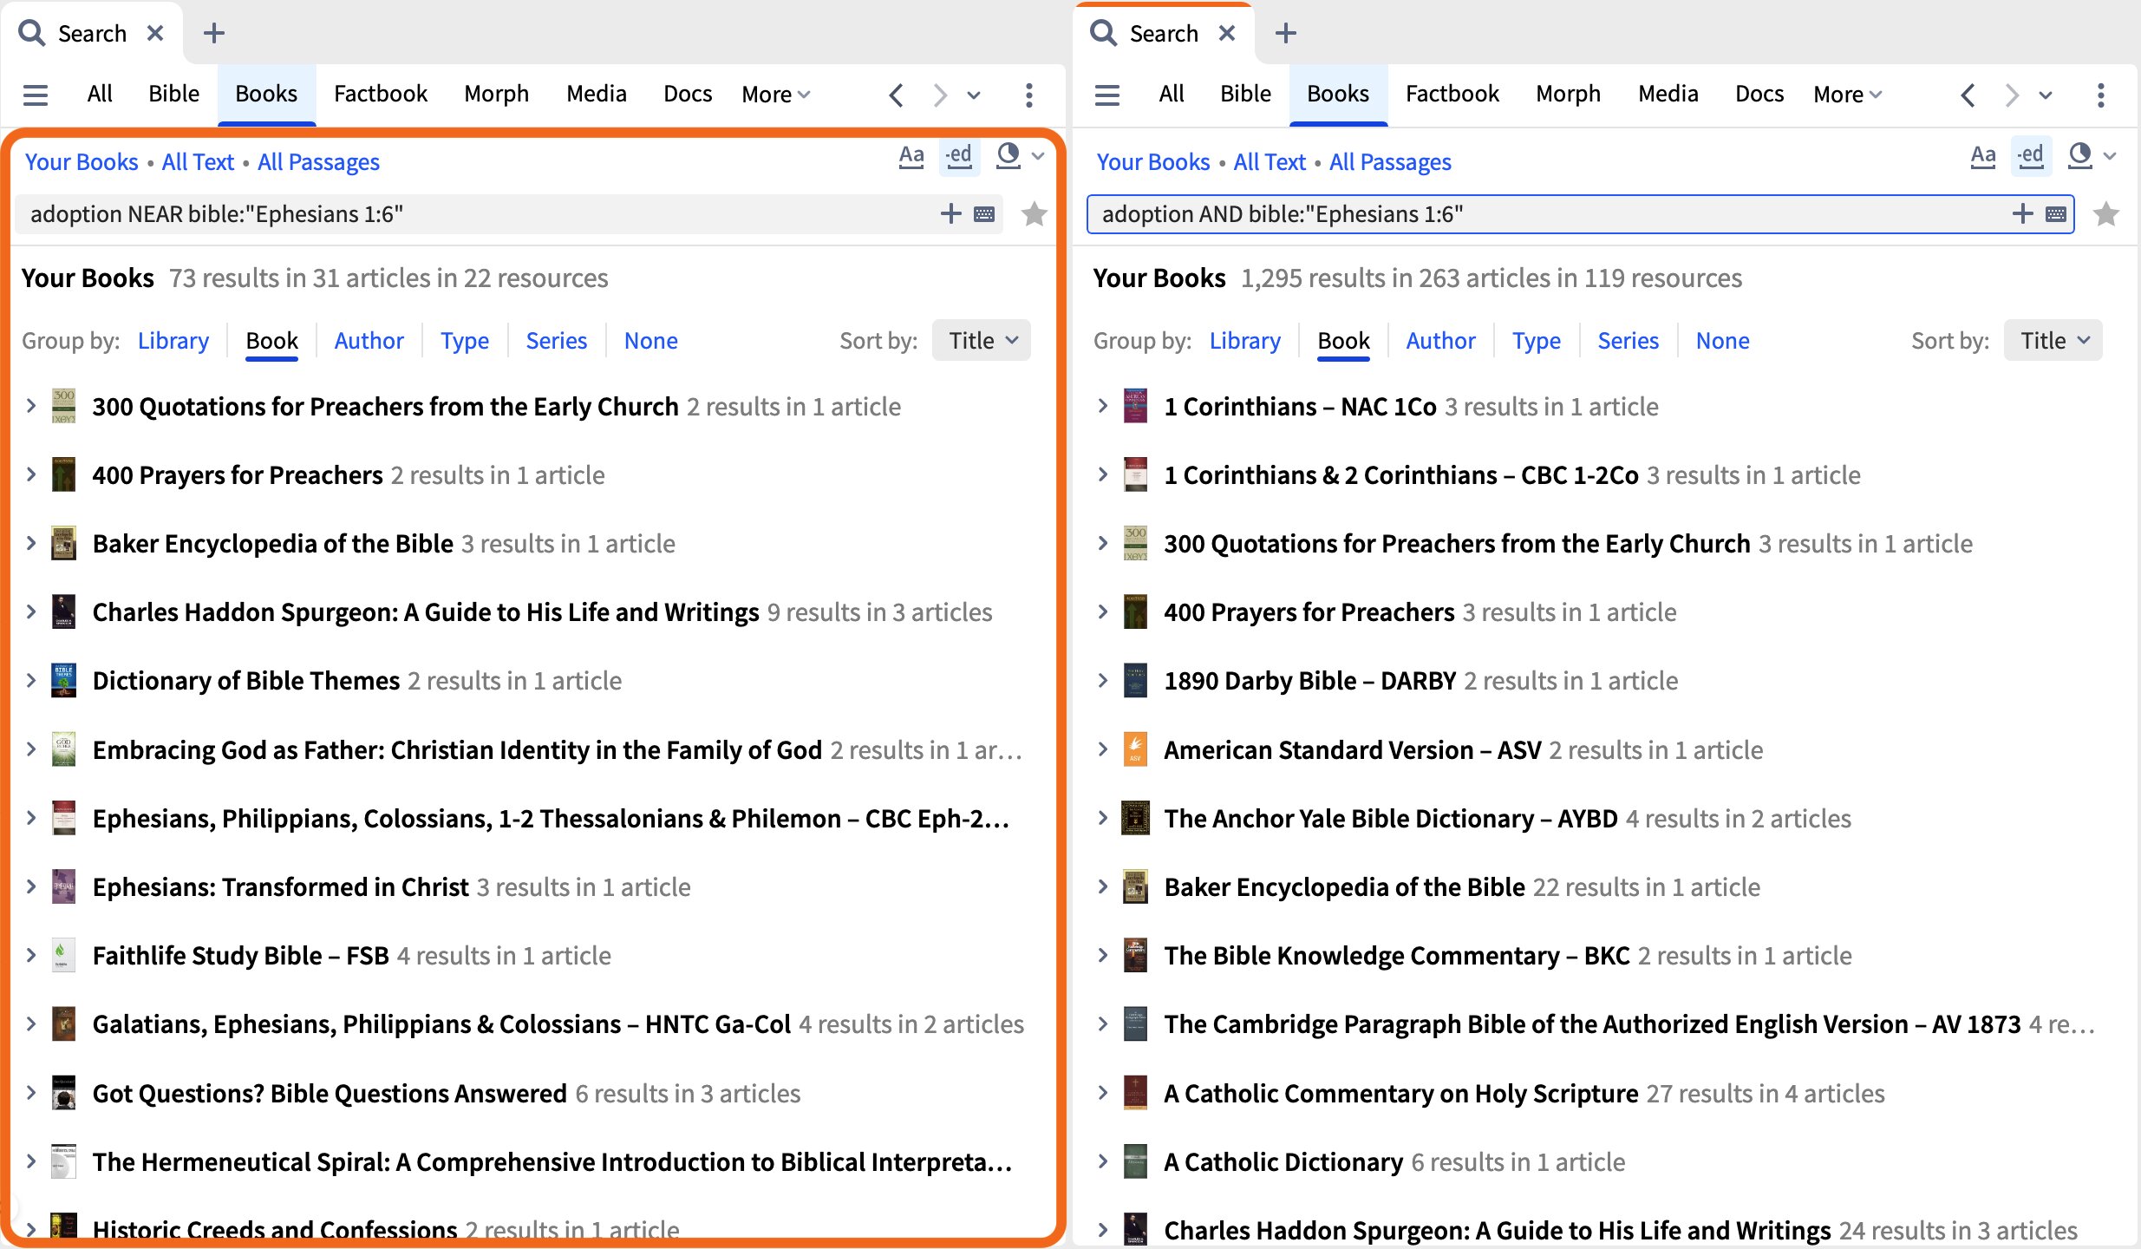Open left panel hamburger menu
This screenshot has height=1249, width=2141.
(36, 95)
